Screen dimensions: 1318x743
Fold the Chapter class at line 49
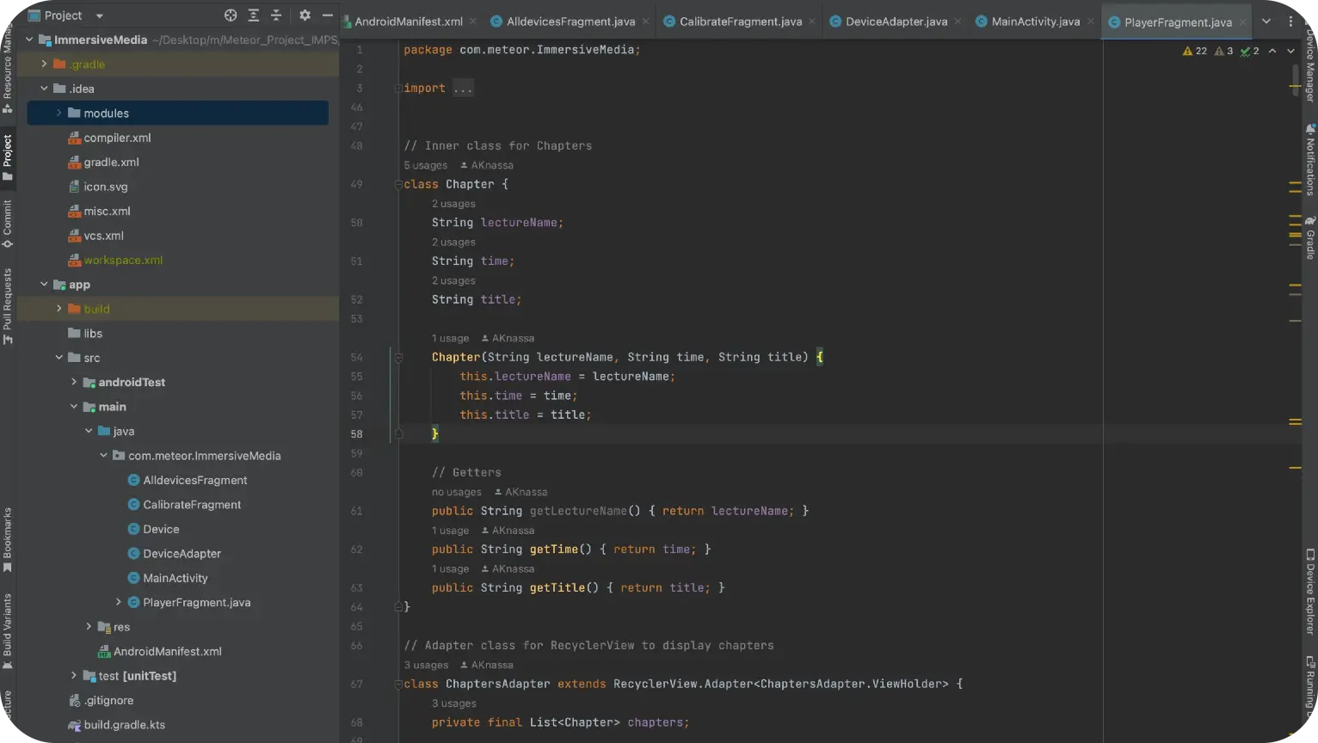point(398,184)
